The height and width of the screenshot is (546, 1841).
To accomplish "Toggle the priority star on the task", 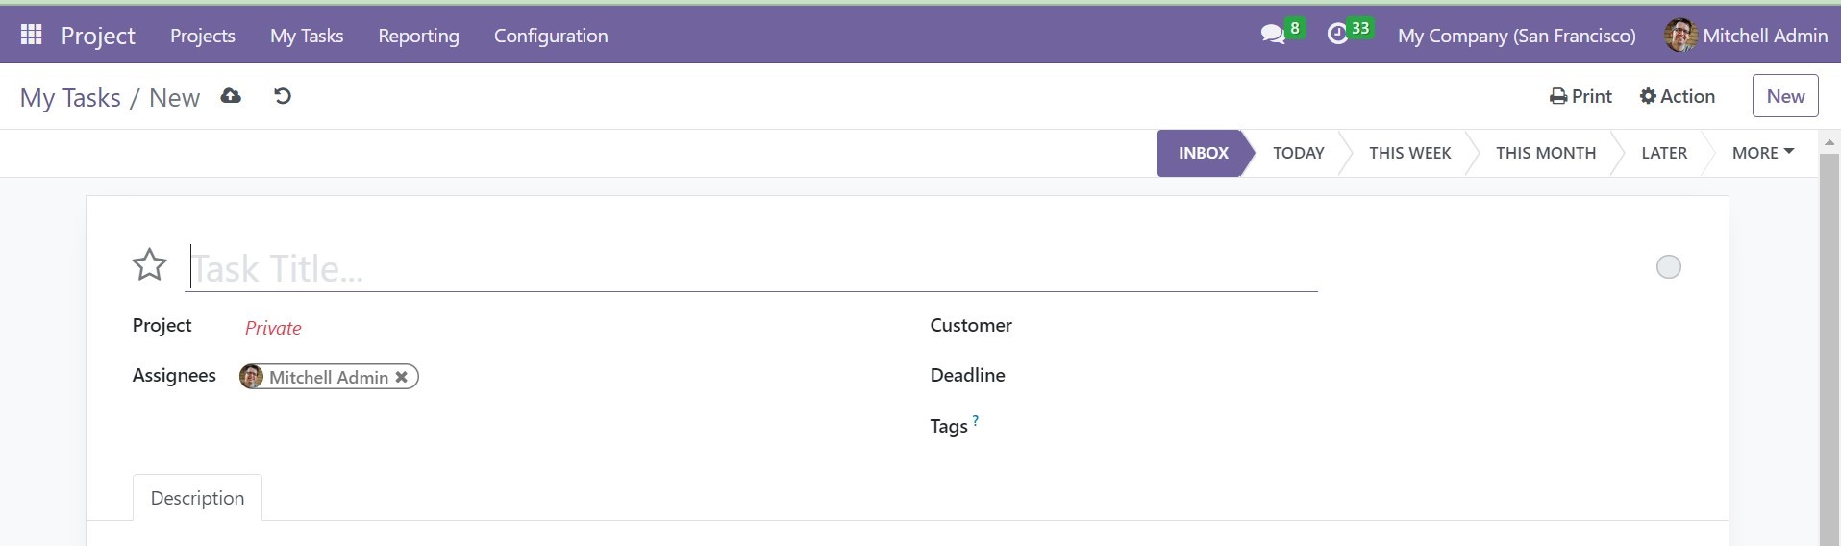I will [x=149, y=264].
